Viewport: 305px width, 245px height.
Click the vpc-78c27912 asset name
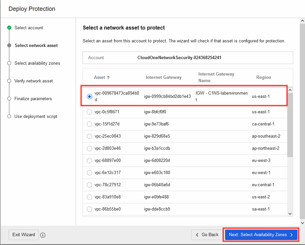point(108,185)
